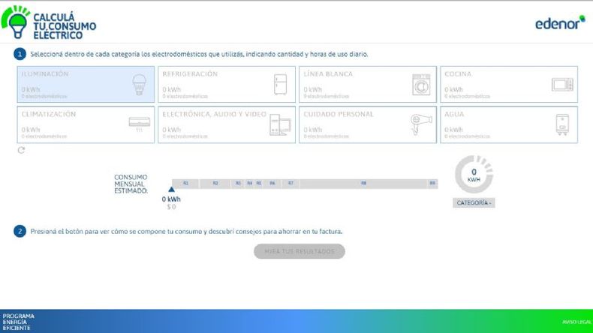This screenshot has width=593, height=333.
Task: Choose the Cocina microwave icon
Action: (562, 84)
